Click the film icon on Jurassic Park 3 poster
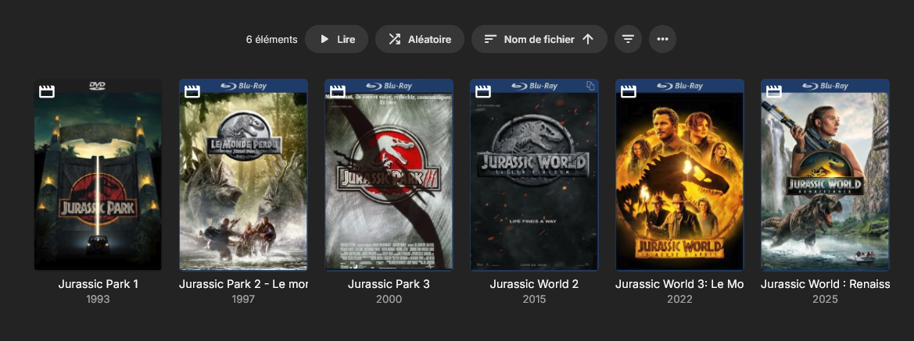The height and width of the screenshot is (341, 914). pyautogui.click(x=338, y=91)
